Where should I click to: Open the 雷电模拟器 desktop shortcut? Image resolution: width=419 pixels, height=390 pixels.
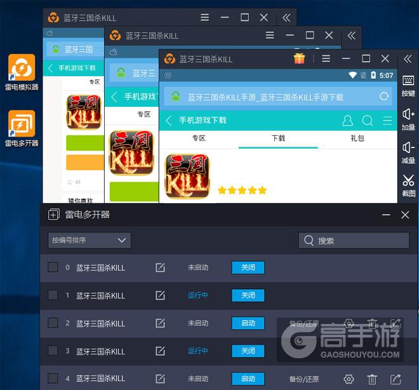pyautogui.click(x=22, y=72)
